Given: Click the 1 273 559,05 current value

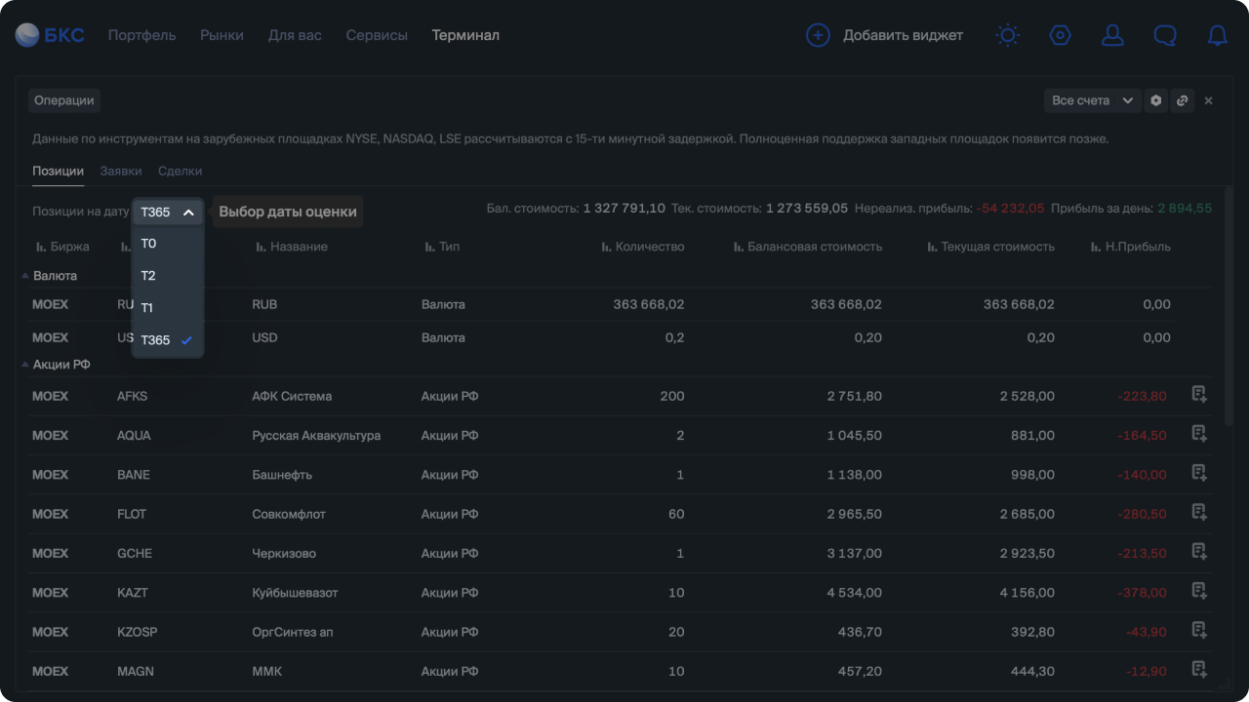Looking at the screenshot, I should point(807,209).
